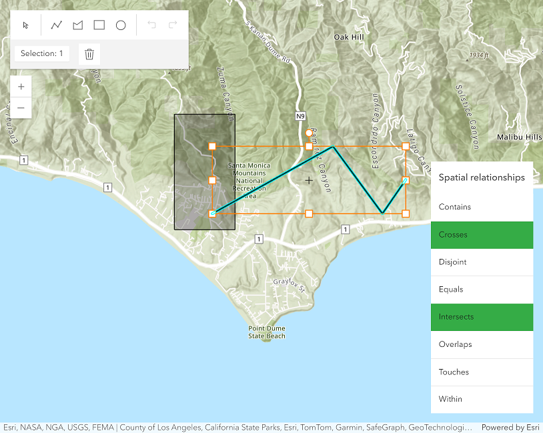Click the redo arrow icon
543x433 pixels.
(173, 25)
